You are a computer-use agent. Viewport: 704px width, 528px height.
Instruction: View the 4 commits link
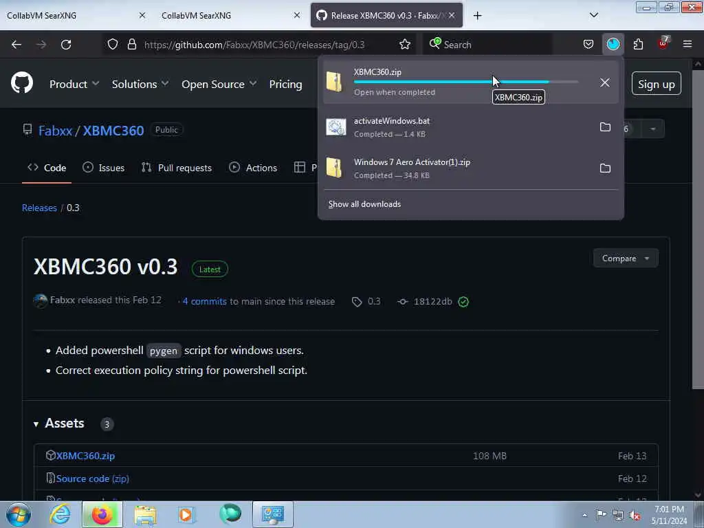coord(205,302)
